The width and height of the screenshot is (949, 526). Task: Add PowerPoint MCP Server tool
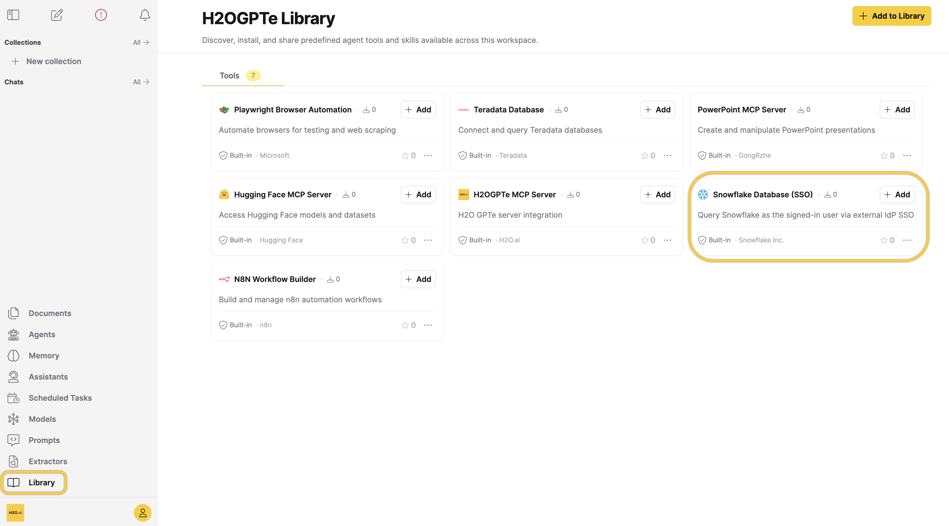pyautogui.click(x=897, y=109)
